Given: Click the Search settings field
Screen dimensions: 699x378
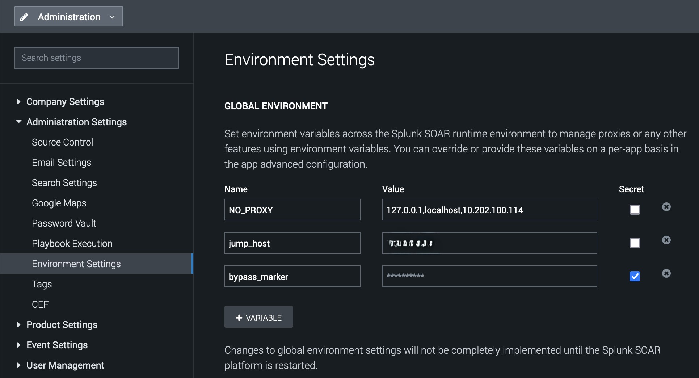Looking at the screenshot, I should click(x=97, y=58).
